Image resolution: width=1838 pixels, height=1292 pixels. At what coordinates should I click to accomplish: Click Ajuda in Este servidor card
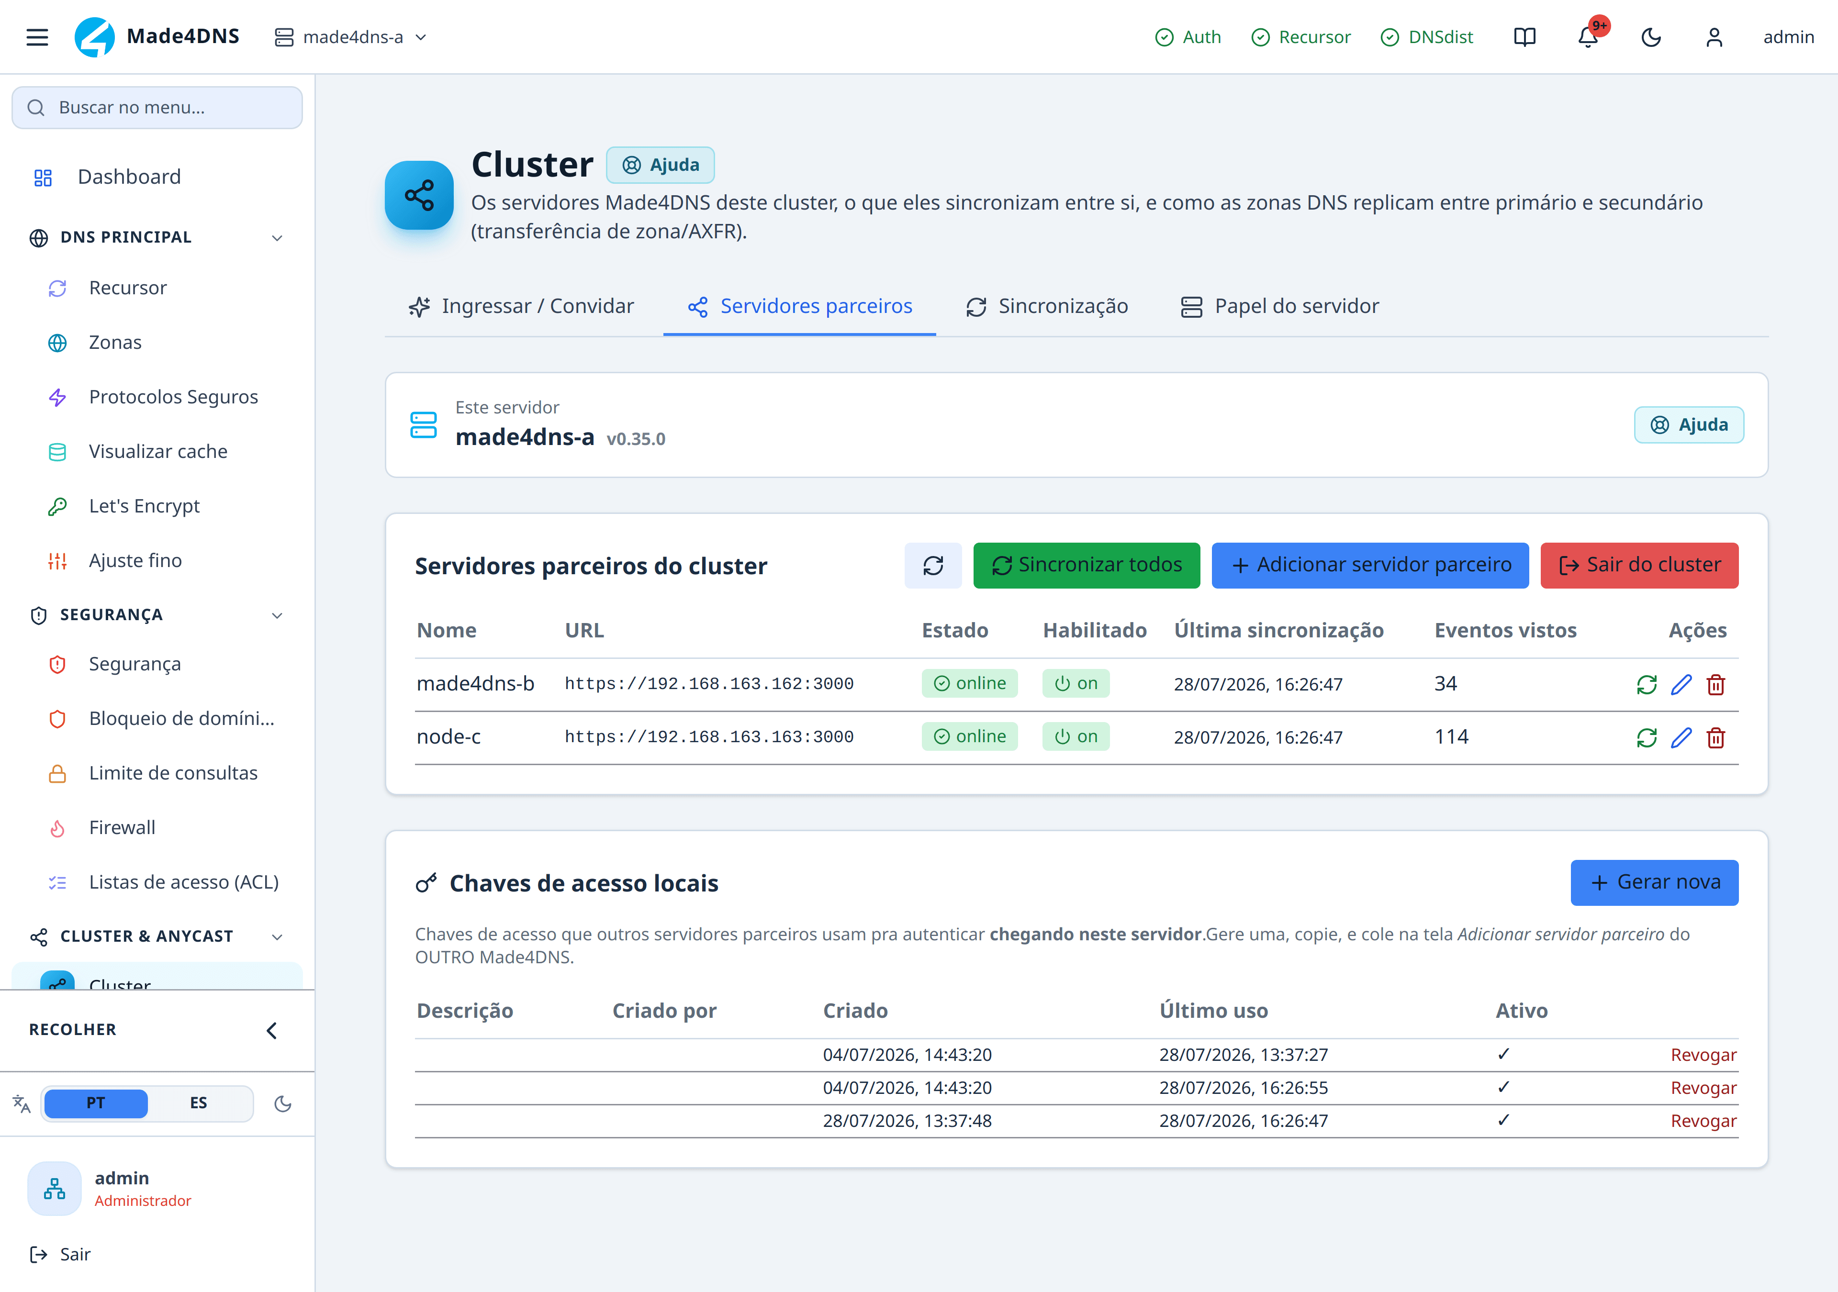coord(1689,425)
